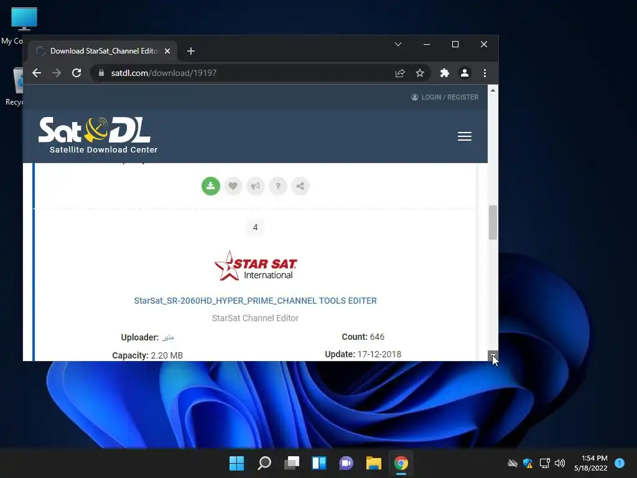Click the SatDL site logo

(98, 135)
